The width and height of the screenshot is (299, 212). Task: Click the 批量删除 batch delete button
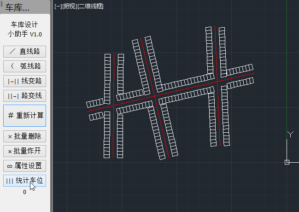(24, 136)
